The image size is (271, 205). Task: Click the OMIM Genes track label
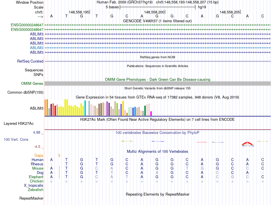tap(32, 84)
